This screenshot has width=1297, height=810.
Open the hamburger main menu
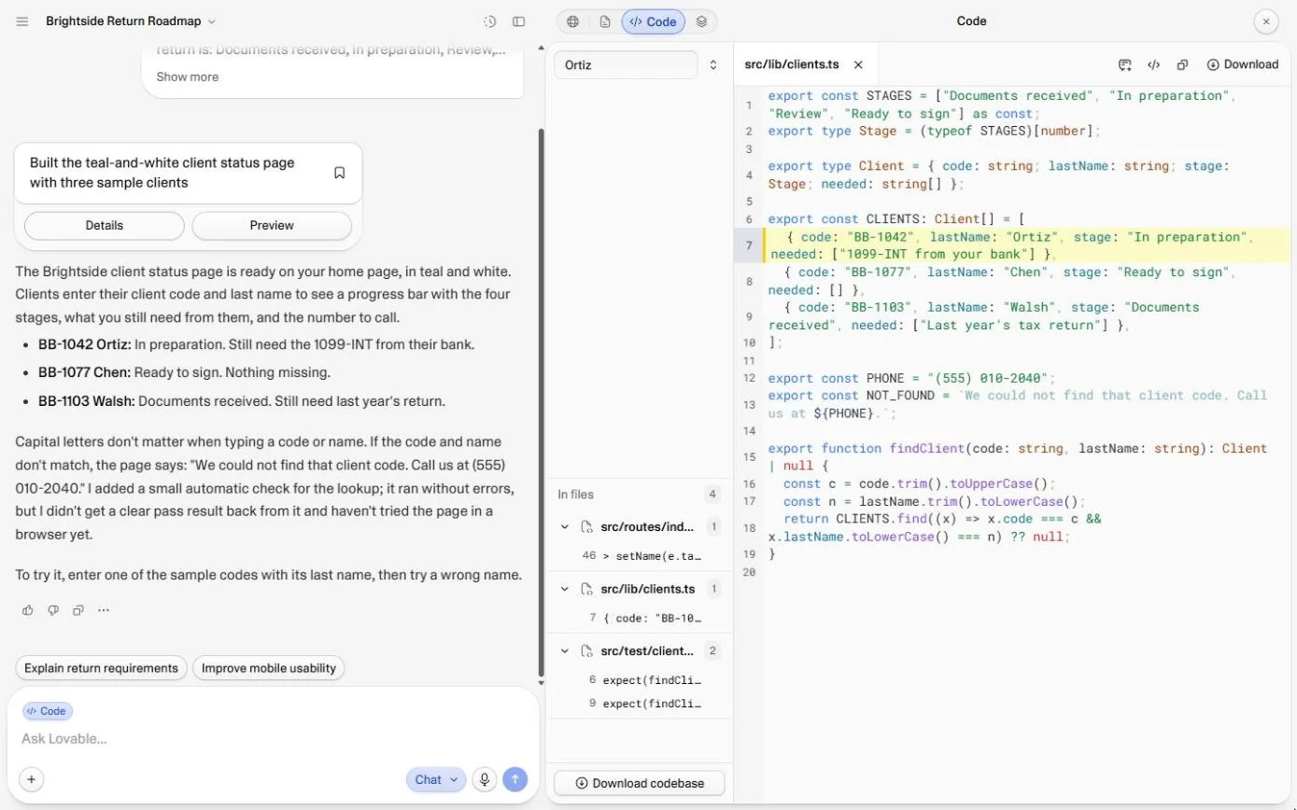click(x=22, y=21)
